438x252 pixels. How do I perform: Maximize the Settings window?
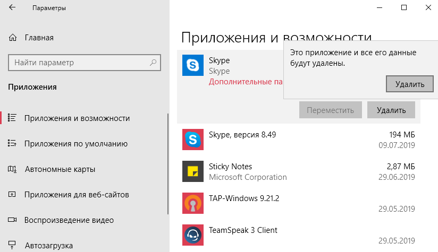(x=404, y=7)
